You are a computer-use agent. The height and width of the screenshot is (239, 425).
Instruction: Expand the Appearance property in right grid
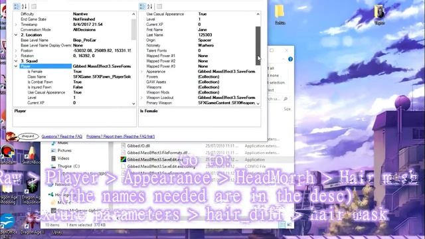[x=141, y=72]
